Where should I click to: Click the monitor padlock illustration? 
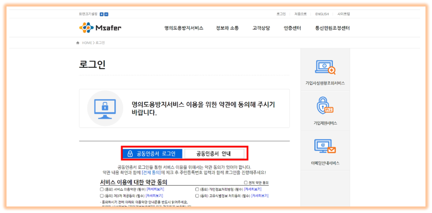pyautogui.click(x=105, y=108)
